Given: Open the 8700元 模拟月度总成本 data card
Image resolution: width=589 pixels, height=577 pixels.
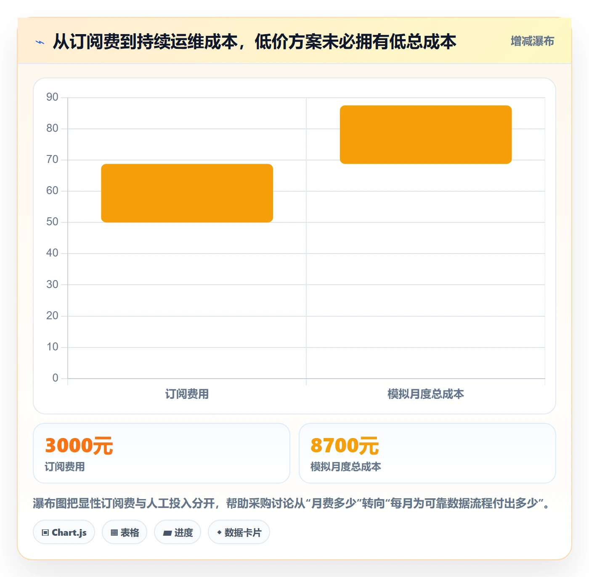Looking at the screenshot, I should click(x=427, y=453).
